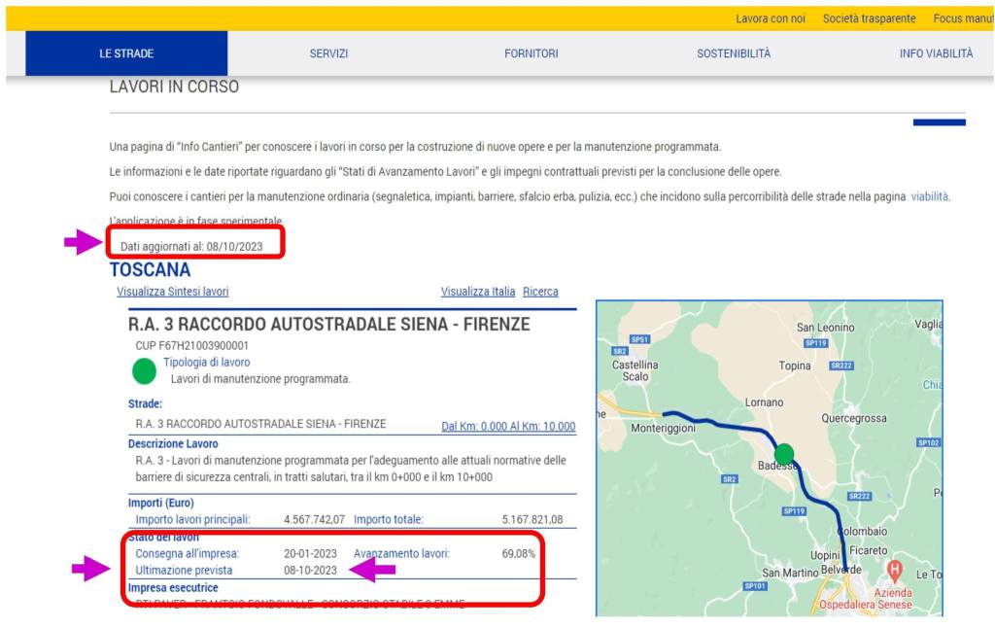Click the Dal Km 0.000 Al Km 10.000 link

(508, 426)
